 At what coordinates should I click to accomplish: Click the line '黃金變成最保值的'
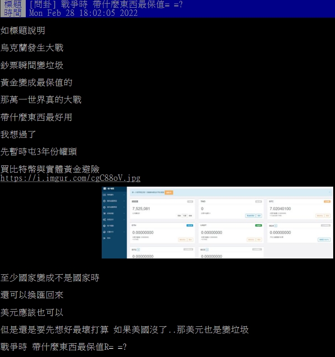click(37, 82)
